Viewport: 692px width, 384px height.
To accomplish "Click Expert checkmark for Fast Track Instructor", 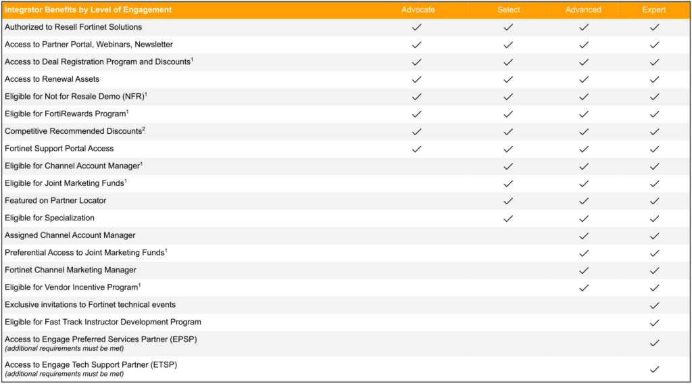I will (x=654, y=322).
